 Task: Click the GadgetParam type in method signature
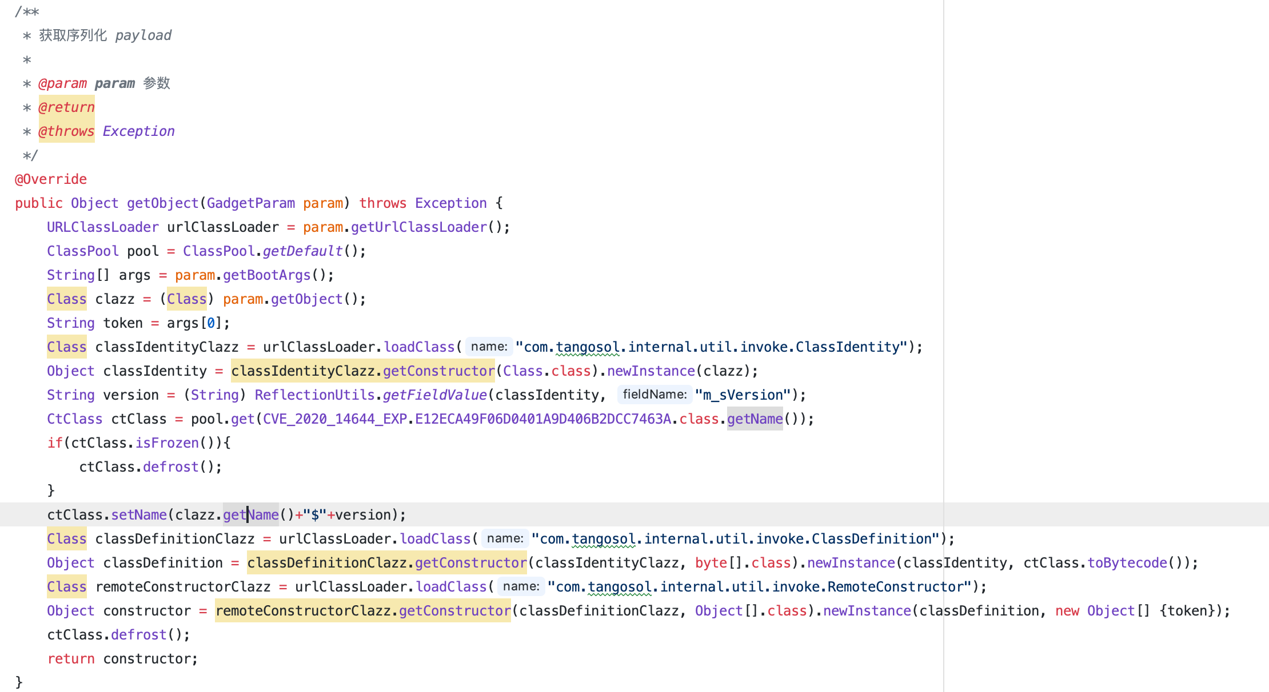(250, 203)
